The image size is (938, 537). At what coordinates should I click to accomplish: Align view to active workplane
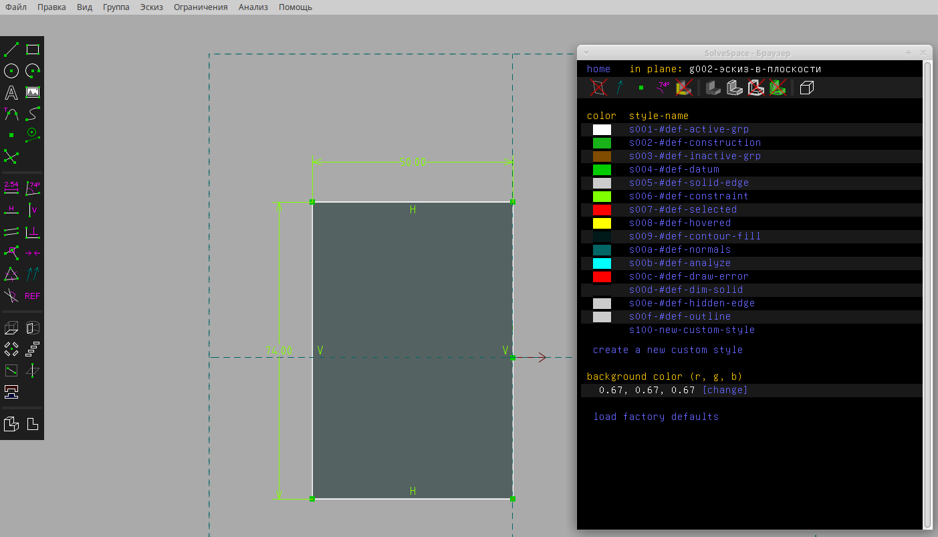(x=33, y=424)
